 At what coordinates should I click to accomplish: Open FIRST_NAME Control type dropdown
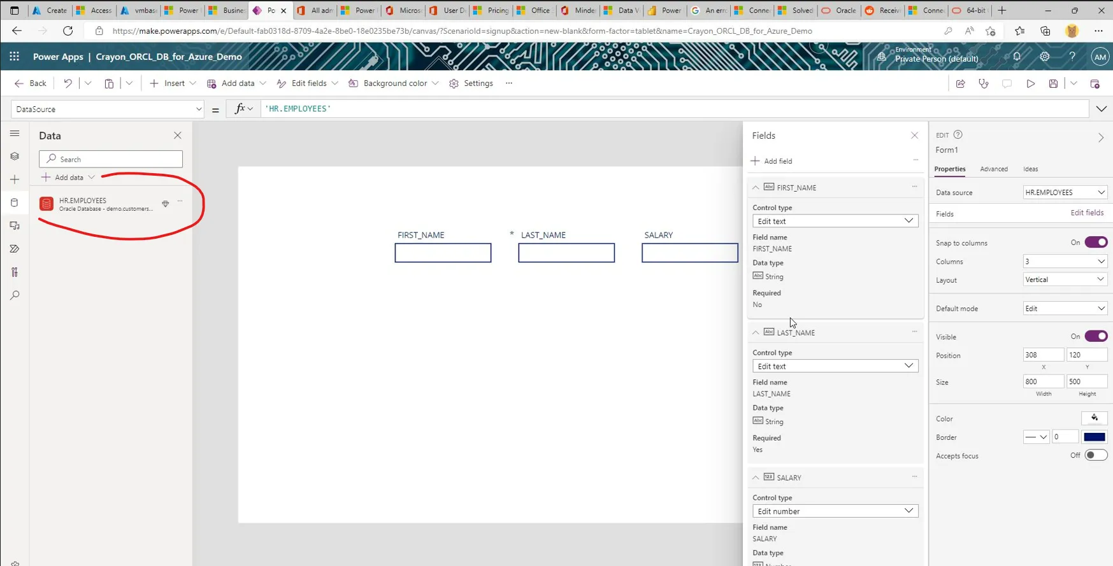tap(835, 221)
